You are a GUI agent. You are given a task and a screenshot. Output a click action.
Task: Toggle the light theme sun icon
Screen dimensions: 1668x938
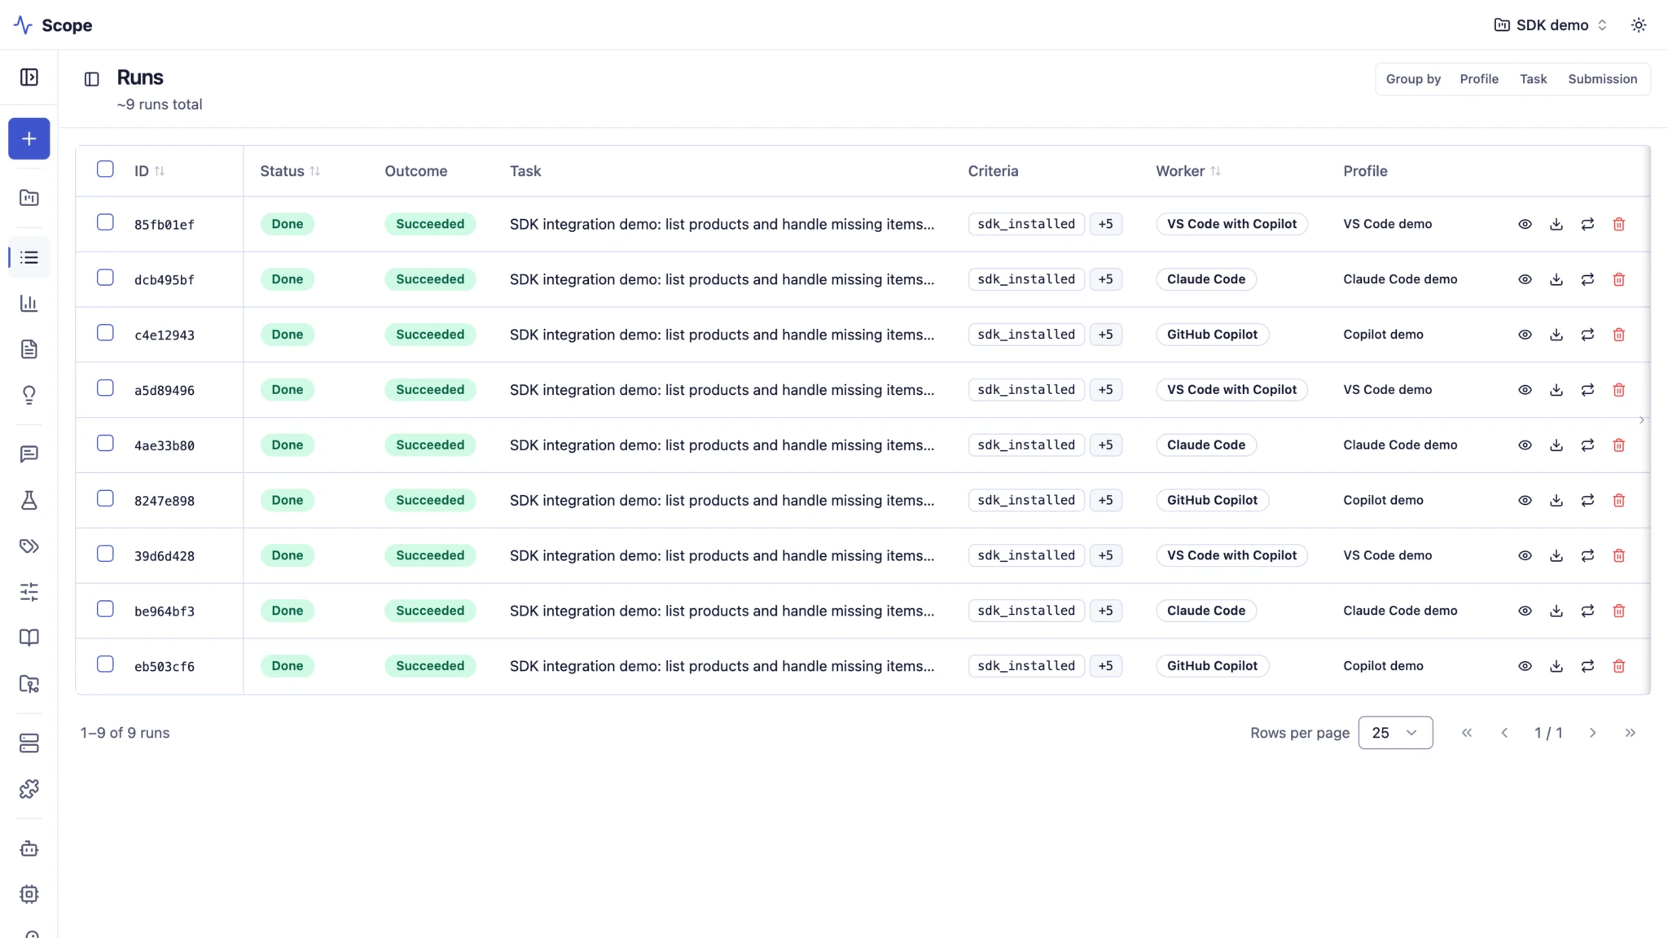pyautogui.click(x=1639, y=25)
